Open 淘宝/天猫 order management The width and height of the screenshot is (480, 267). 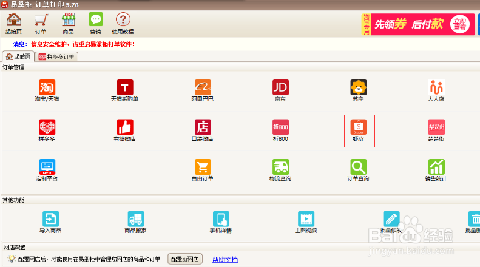[x=47, y=90]
